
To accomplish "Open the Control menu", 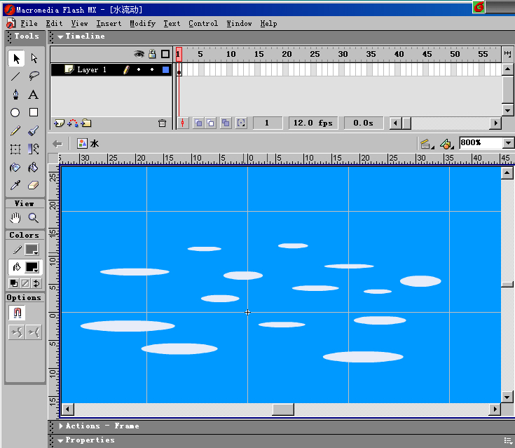I will click(x=203, y=24).
